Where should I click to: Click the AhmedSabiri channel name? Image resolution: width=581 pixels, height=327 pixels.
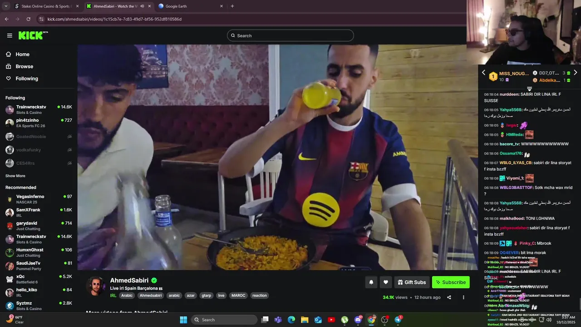pyautogui.click(x=130, y=281)
